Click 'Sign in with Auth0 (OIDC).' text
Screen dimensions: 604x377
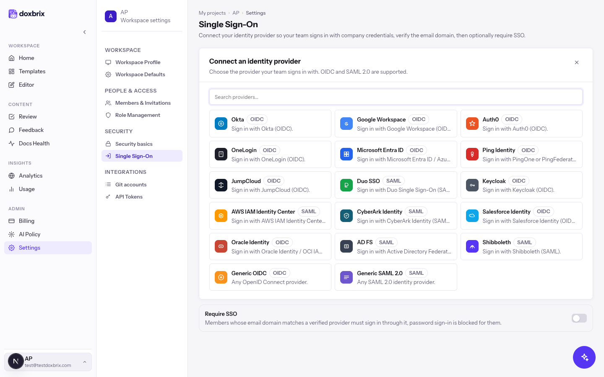click(515, 129)
